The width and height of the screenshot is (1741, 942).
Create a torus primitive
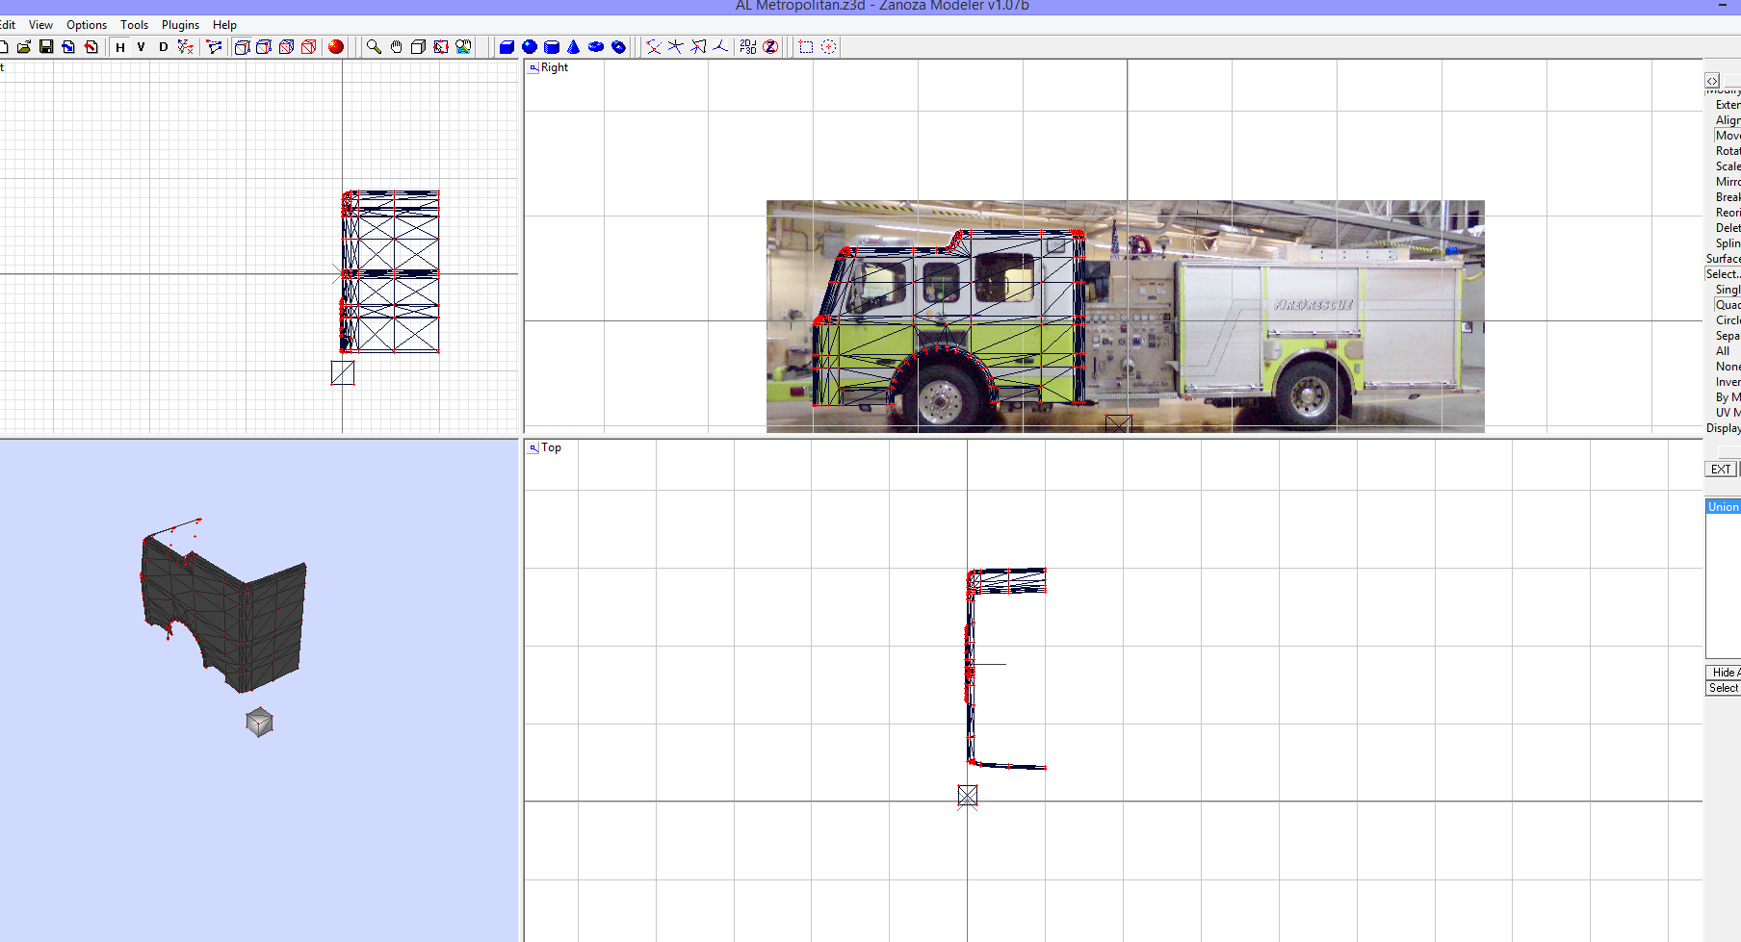click(596, 47)
